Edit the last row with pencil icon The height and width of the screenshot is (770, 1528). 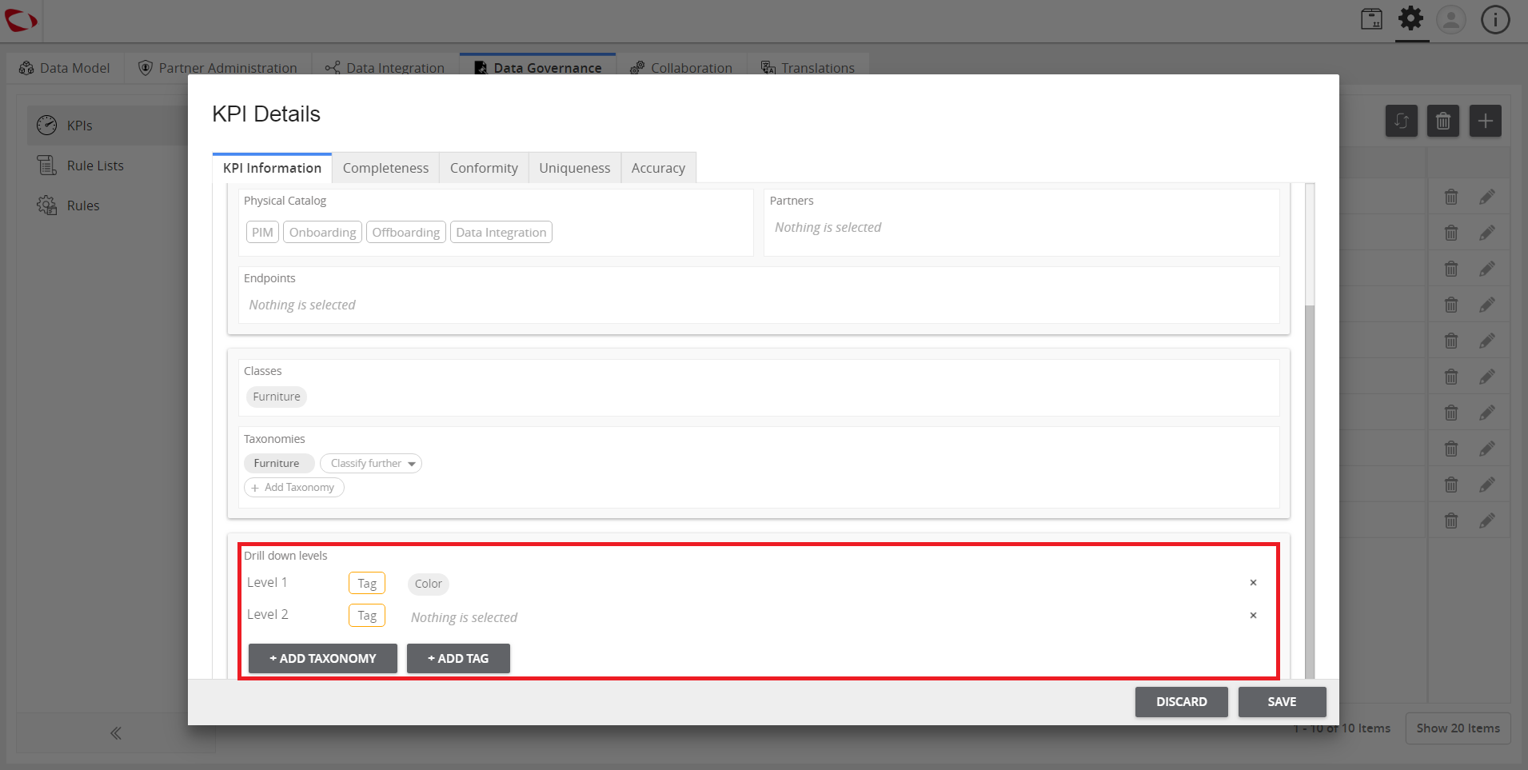pyautogui.click(x=1487, y=521)
